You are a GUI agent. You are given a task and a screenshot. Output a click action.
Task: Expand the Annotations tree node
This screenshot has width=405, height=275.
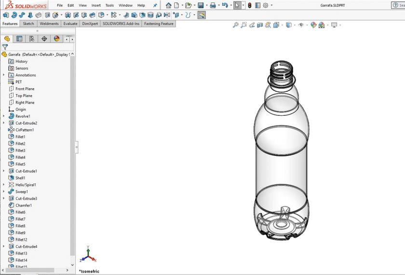(4, 75)
